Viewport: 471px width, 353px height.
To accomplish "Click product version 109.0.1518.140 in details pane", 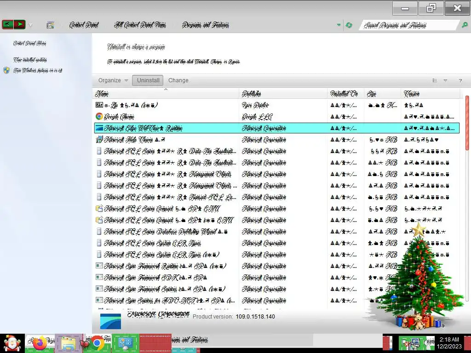I will point(255,316).
